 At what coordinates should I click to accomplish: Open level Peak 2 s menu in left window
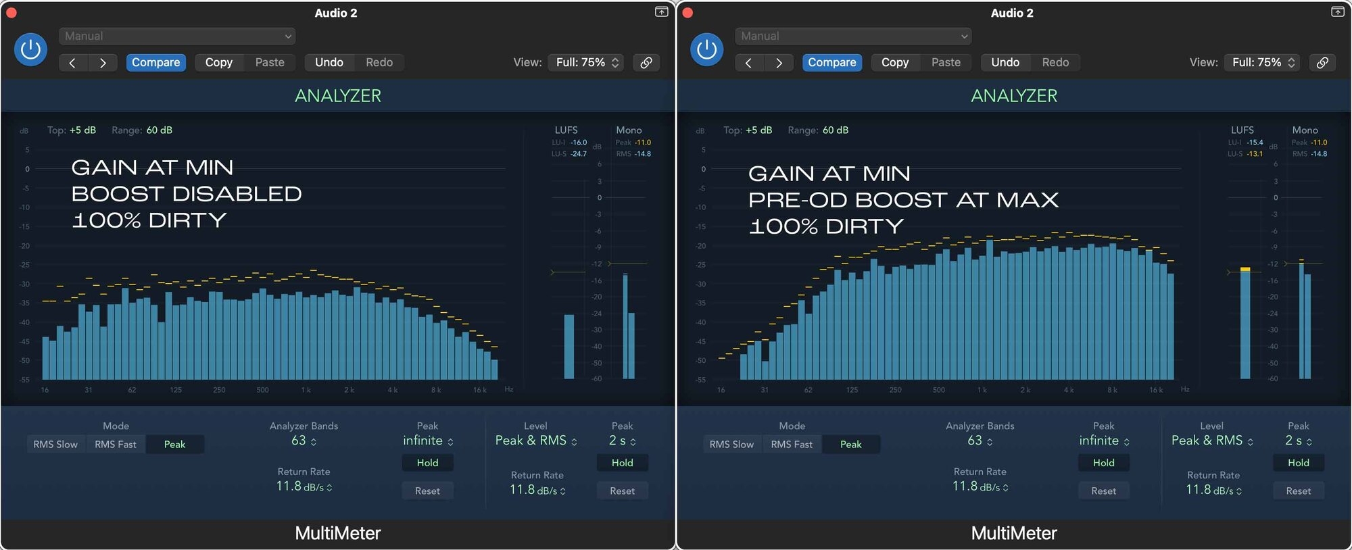622,441
